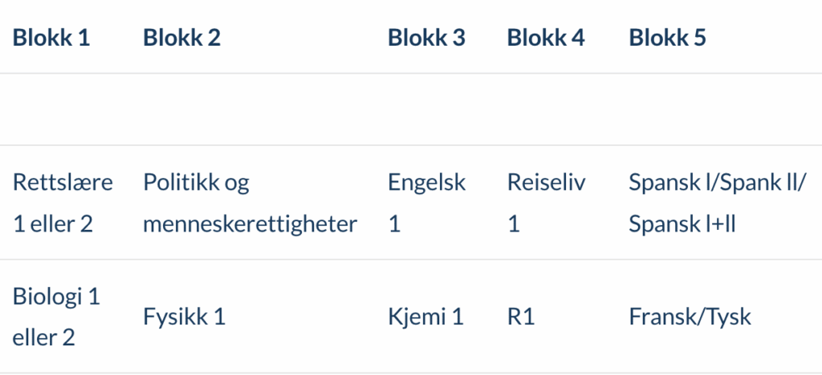Image resolution: width=822 pixels, height=375 pixels.
Task: Click the Blokk 1 column header
Action: click(51, 38)
